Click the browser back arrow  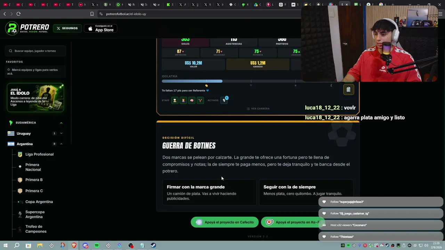pos(5,14)
